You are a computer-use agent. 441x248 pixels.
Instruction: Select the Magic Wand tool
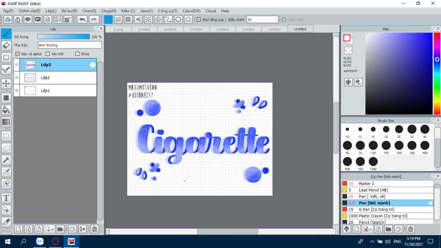(6, 160)
